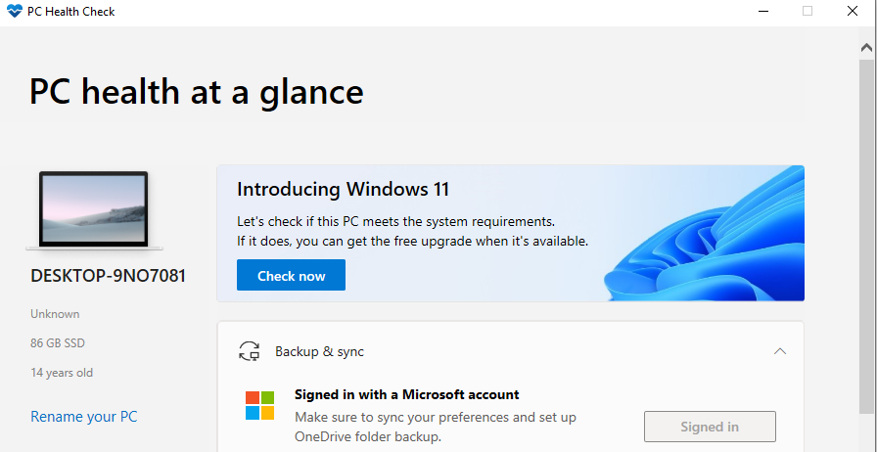The height and width of the screenshot is (452, 877).
Task: Click the Windows 11 blue bloom artwork
Action: (705, 235)
